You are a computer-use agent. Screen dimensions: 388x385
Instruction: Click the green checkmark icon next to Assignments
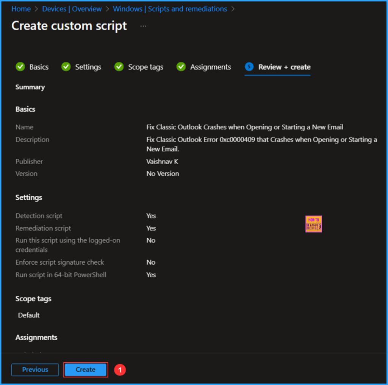click(181, 67)
